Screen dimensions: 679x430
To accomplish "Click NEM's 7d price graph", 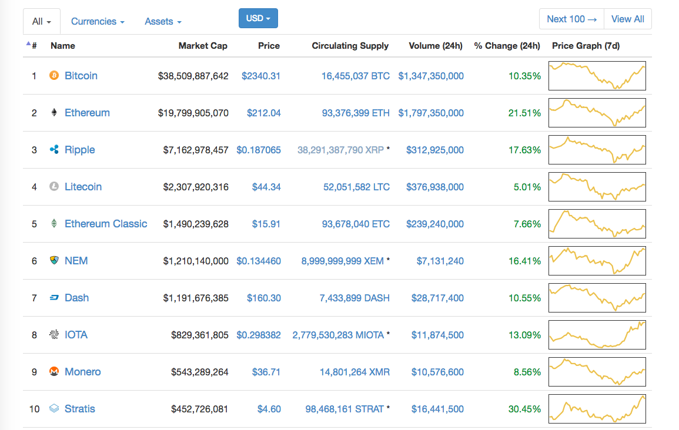I will [x=597, y=260].
